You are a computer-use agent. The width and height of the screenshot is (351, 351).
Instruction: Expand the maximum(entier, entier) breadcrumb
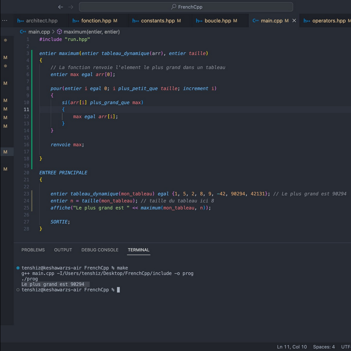click(x=91, y=32)
